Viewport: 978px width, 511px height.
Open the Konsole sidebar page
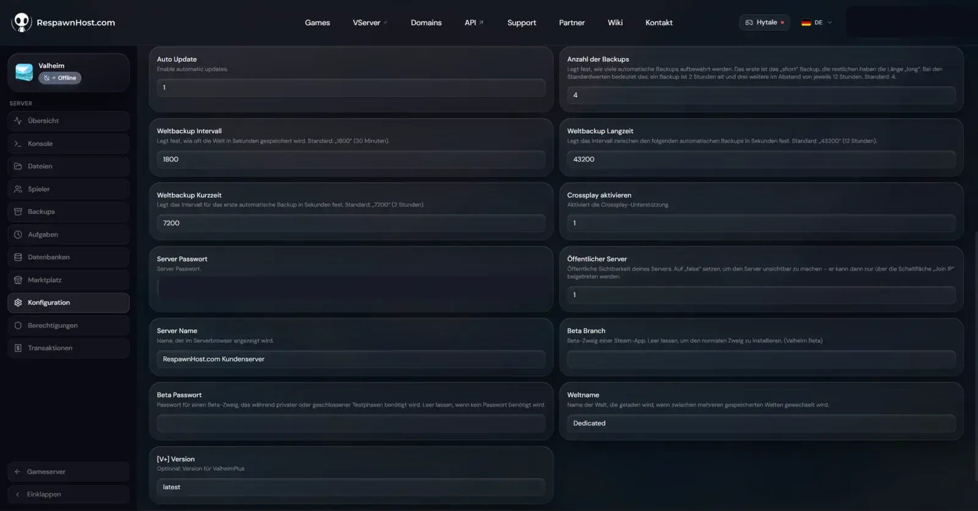tap(68, 144)
